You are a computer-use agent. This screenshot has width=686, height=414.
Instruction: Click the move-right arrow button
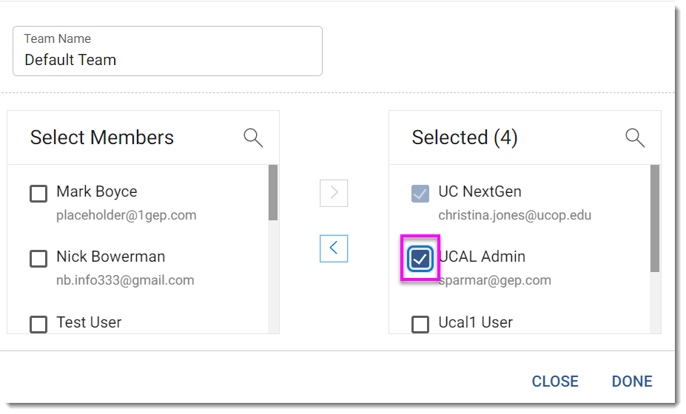(334, 193)
